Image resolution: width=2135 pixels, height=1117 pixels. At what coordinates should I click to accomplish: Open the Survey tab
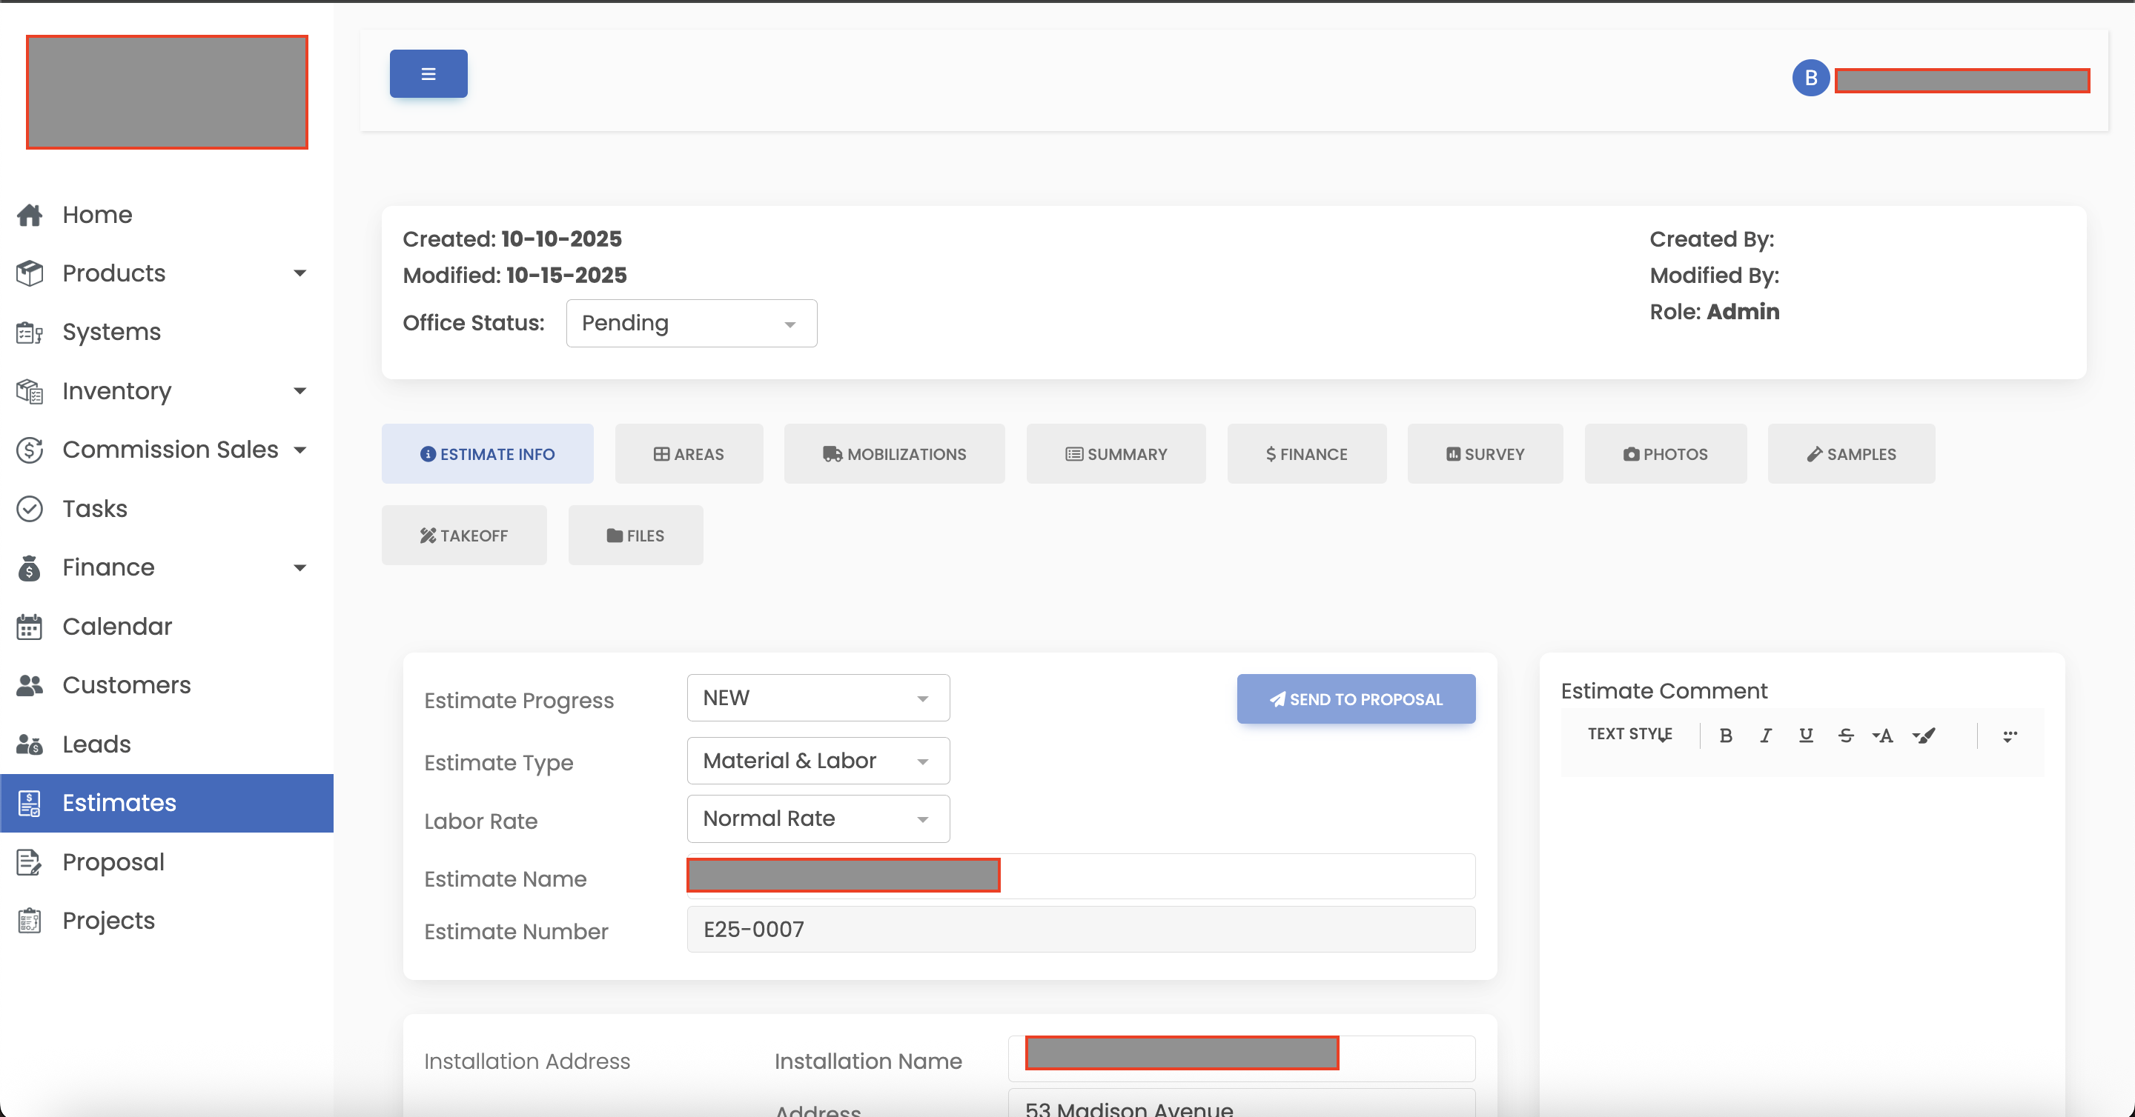tap(1484, 454)
